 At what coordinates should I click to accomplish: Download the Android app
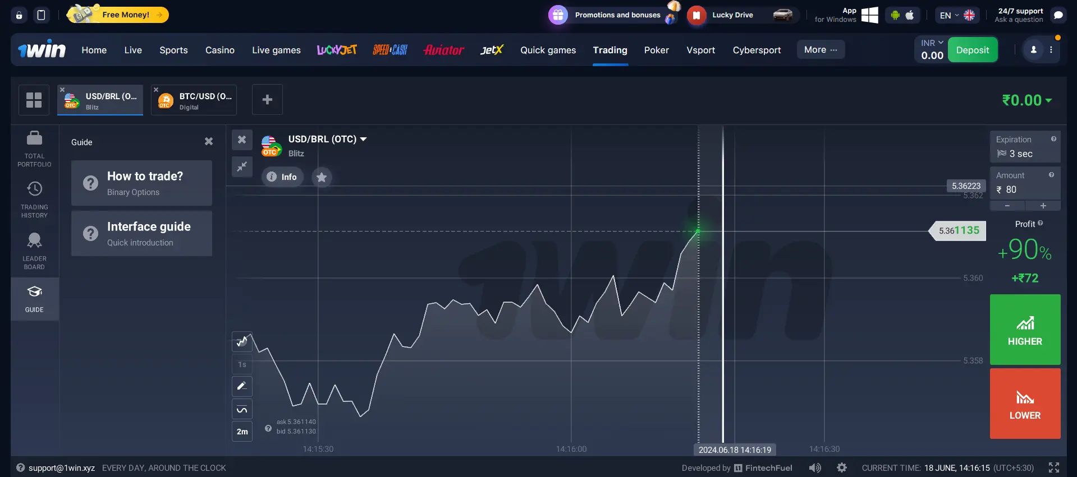895,15
